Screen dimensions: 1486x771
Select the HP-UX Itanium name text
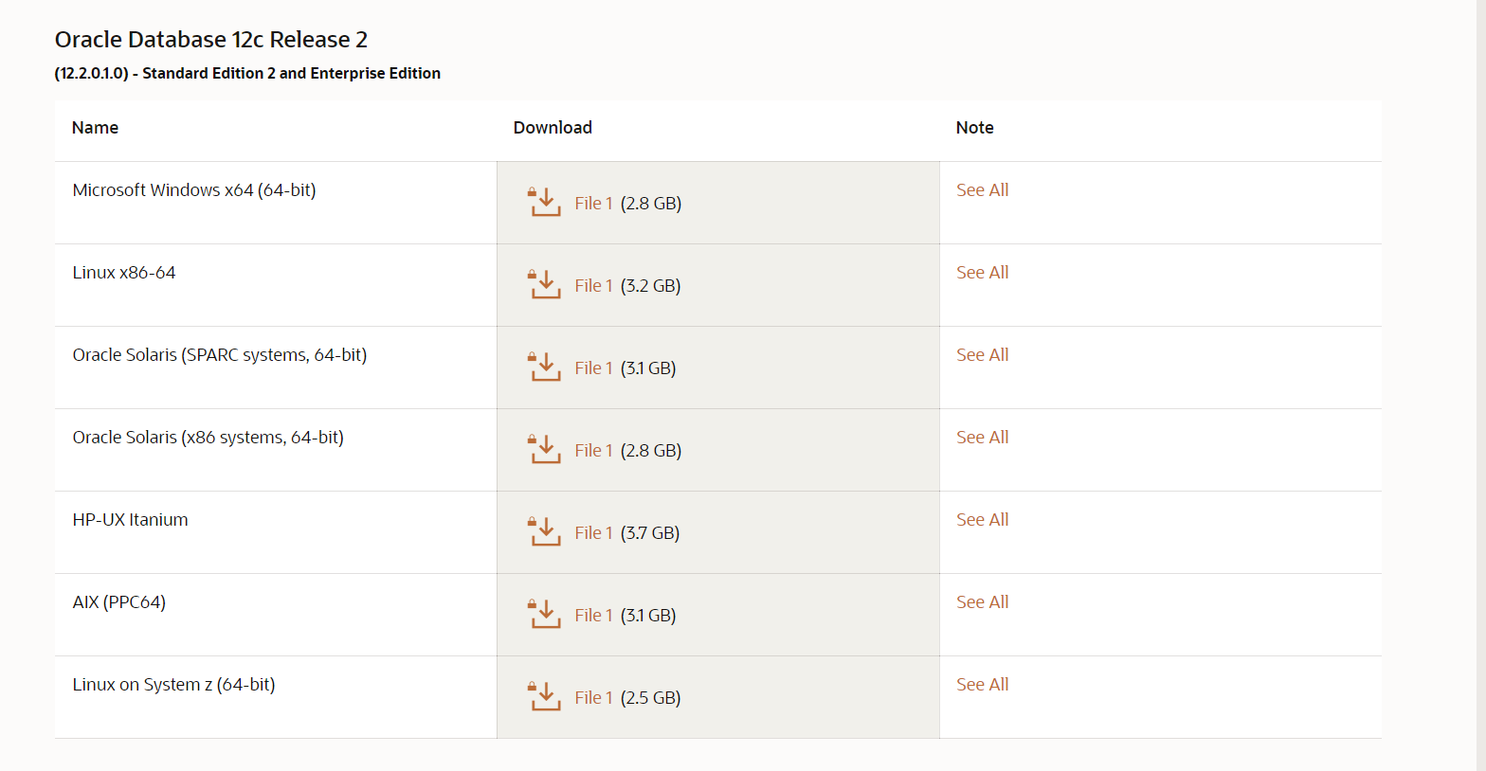coord(131,520)
